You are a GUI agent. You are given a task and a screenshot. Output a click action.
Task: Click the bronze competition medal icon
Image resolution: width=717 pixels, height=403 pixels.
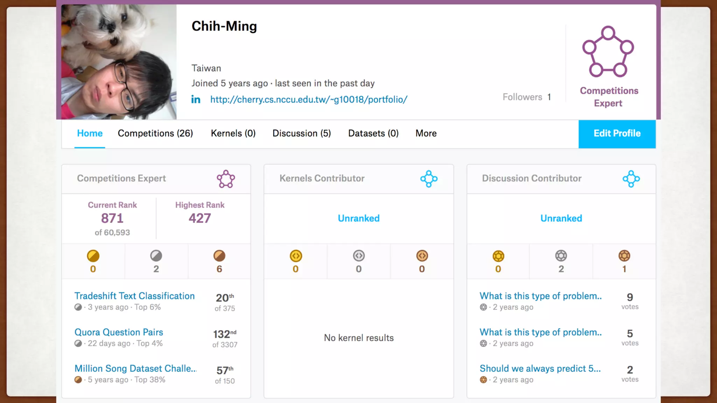pos(219,256)
